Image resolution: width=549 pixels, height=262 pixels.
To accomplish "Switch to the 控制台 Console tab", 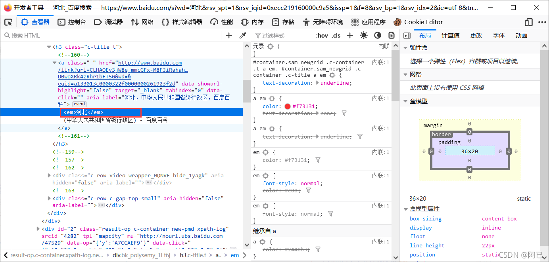I will click(x=72, y=22).
